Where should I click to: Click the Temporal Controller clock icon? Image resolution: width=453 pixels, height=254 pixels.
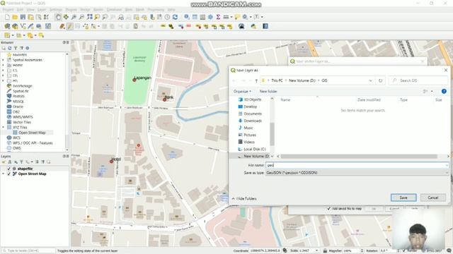[167, 17]
